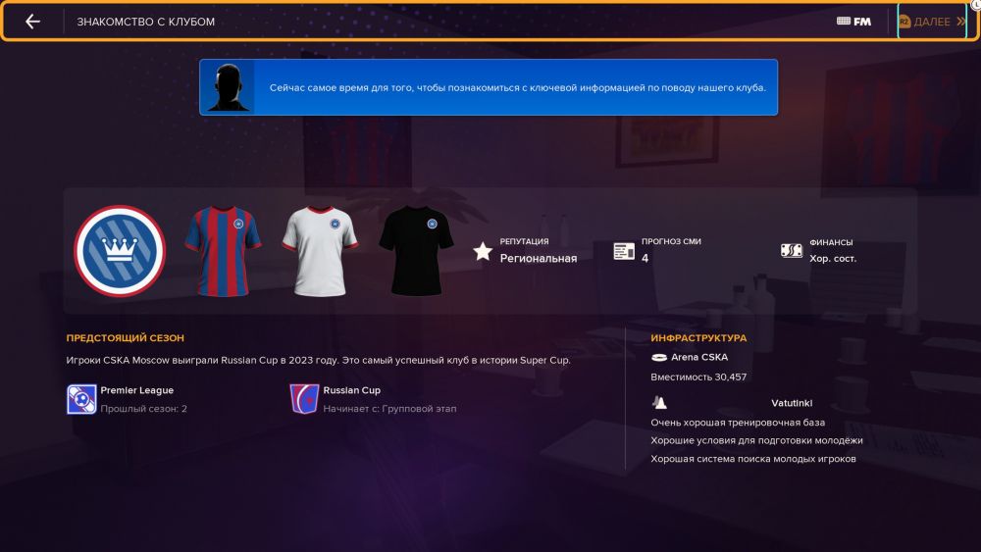
Task: Click the Региональная reputation value
Action: click(x=538, y=258)
